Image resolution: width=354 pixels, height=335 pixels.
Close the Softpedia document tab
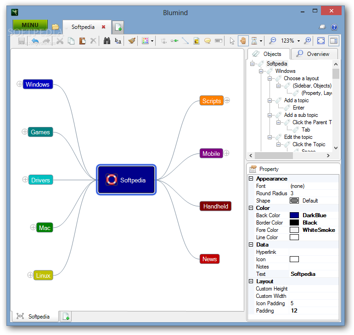103,27
